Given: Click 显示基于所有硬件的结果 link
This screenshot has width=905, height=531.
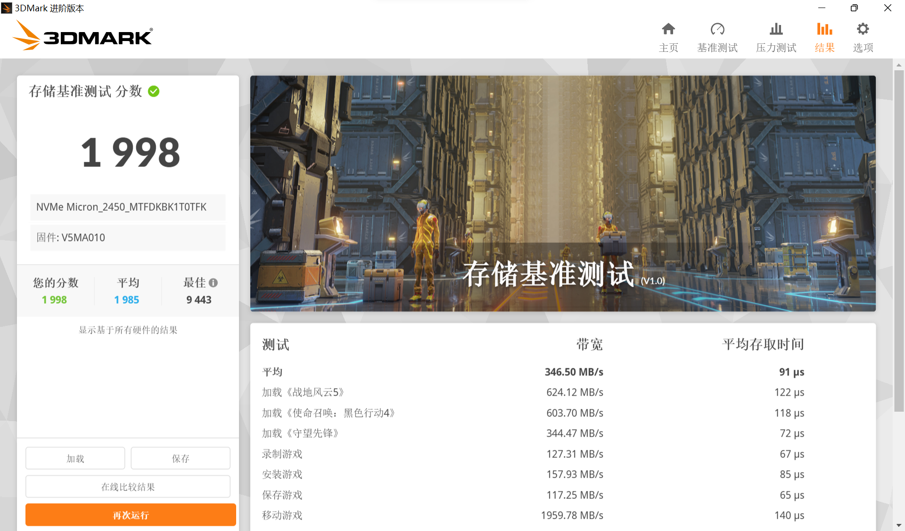Looking at the screenshot, I should (x=127, y=330).
